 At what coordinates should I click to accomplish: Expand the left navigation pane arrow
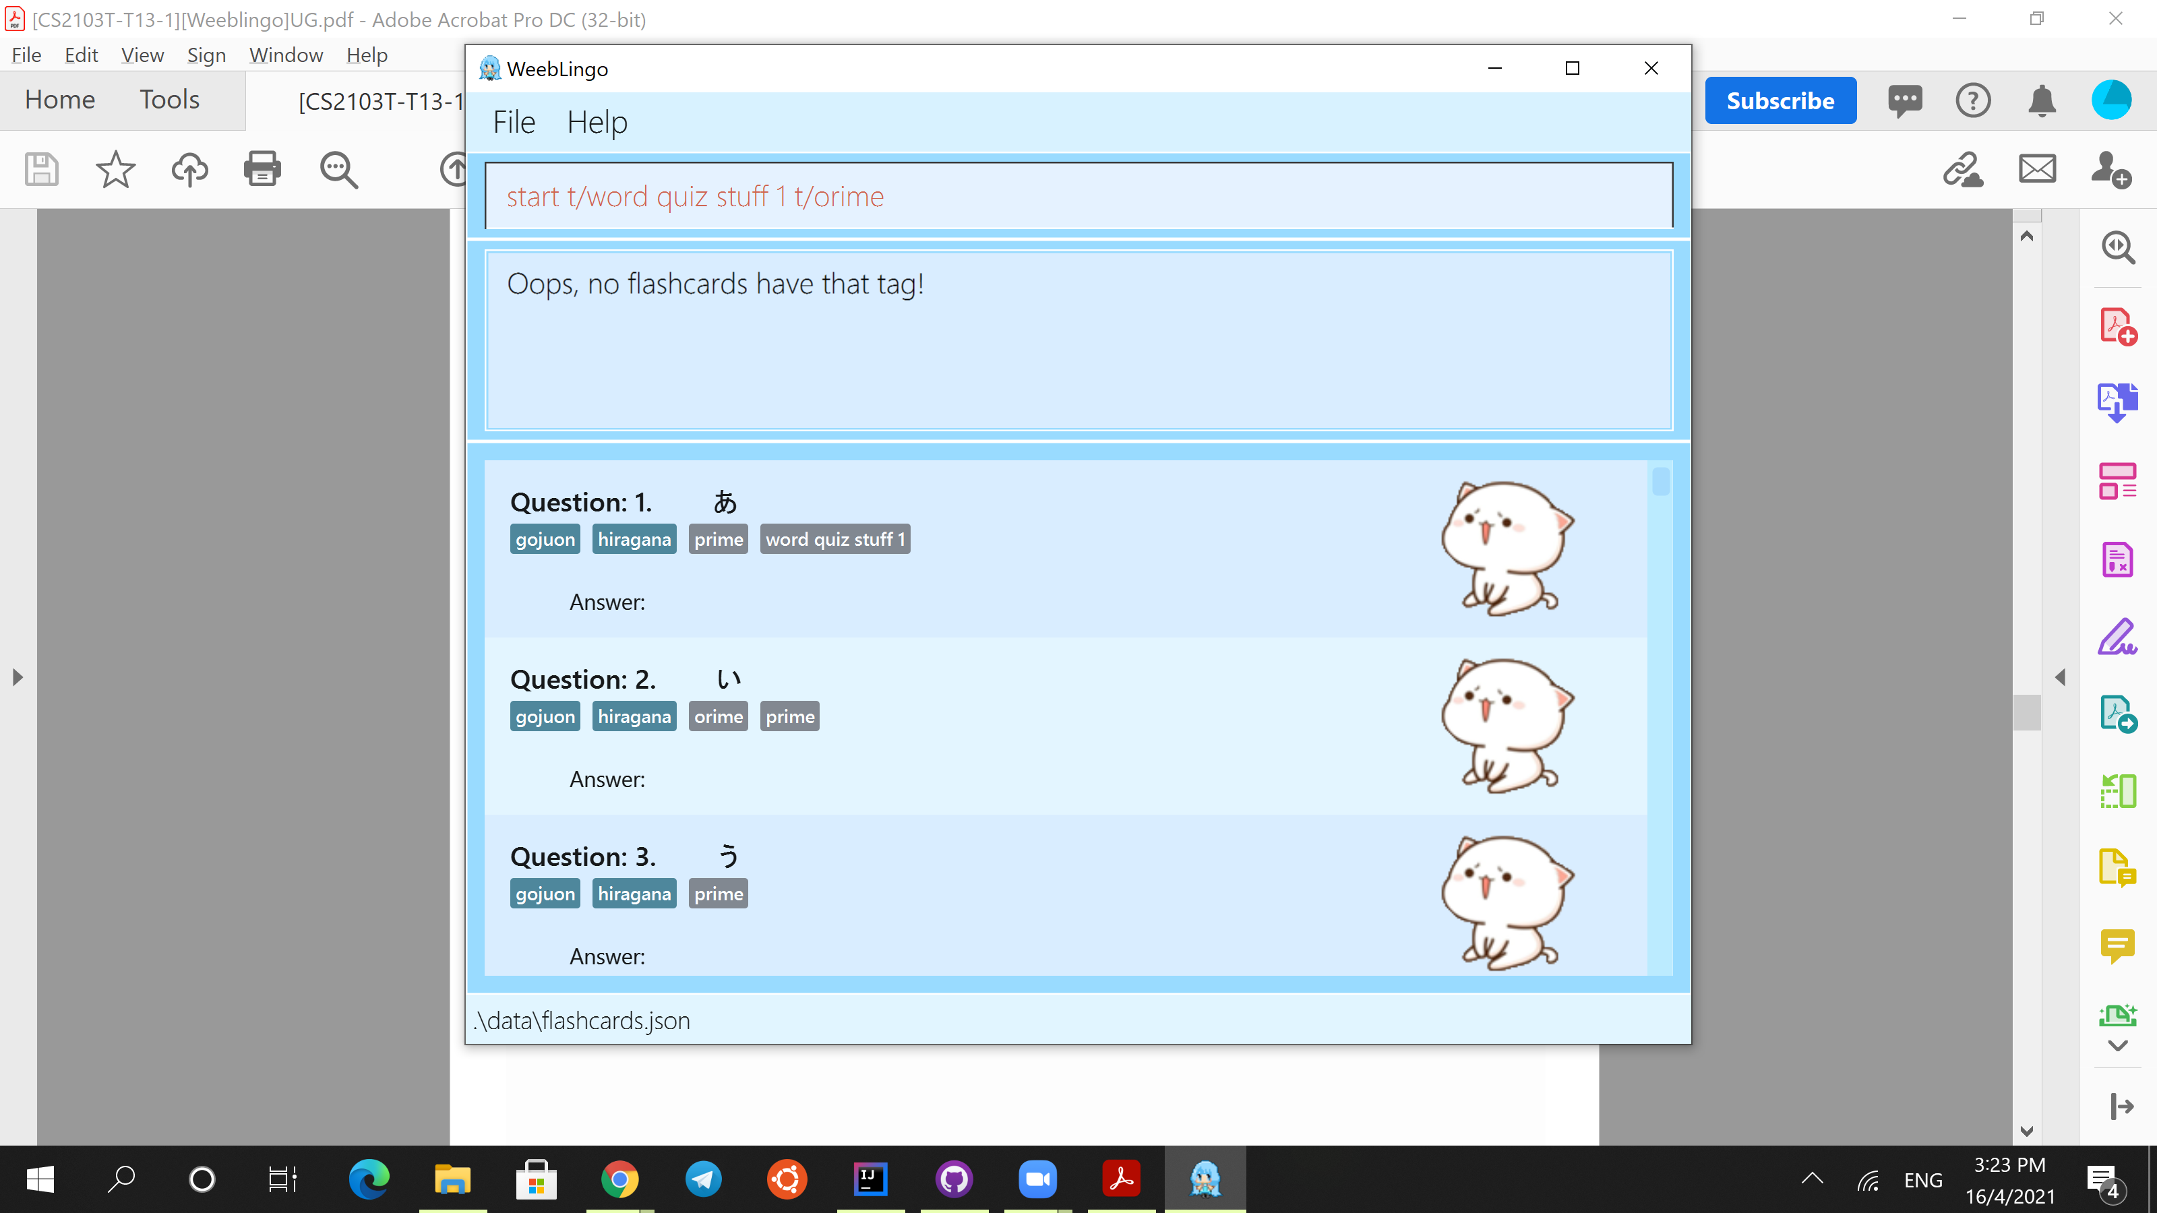point(18,677)
